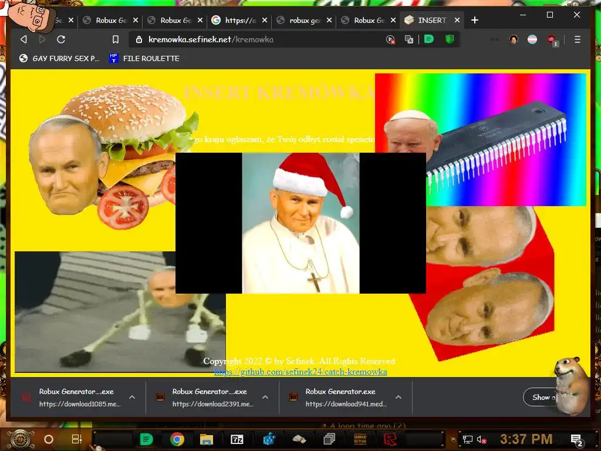This screenshot has width=601, height=451.
Task: Open the github.com/sefinek24/catch-kremowka link
Action: [300, 372]
